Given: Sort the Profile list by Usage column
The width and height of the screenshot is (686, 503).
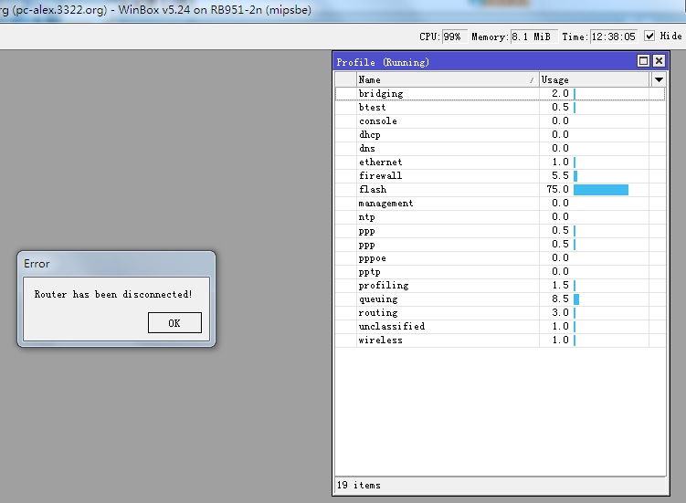Looking at the screenshot, I should pyautogui.click(x=594, y=79).
